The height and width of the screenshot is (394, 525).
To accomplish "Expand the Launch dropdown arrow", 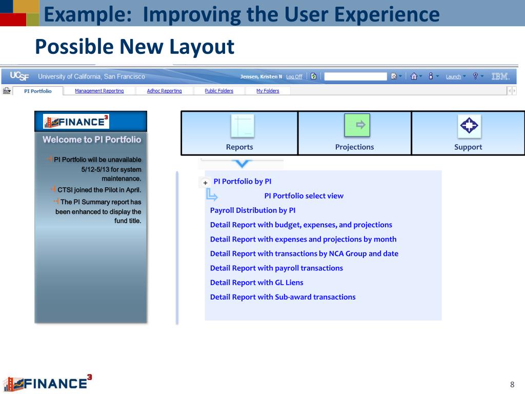I will click(x=464, y=76).
